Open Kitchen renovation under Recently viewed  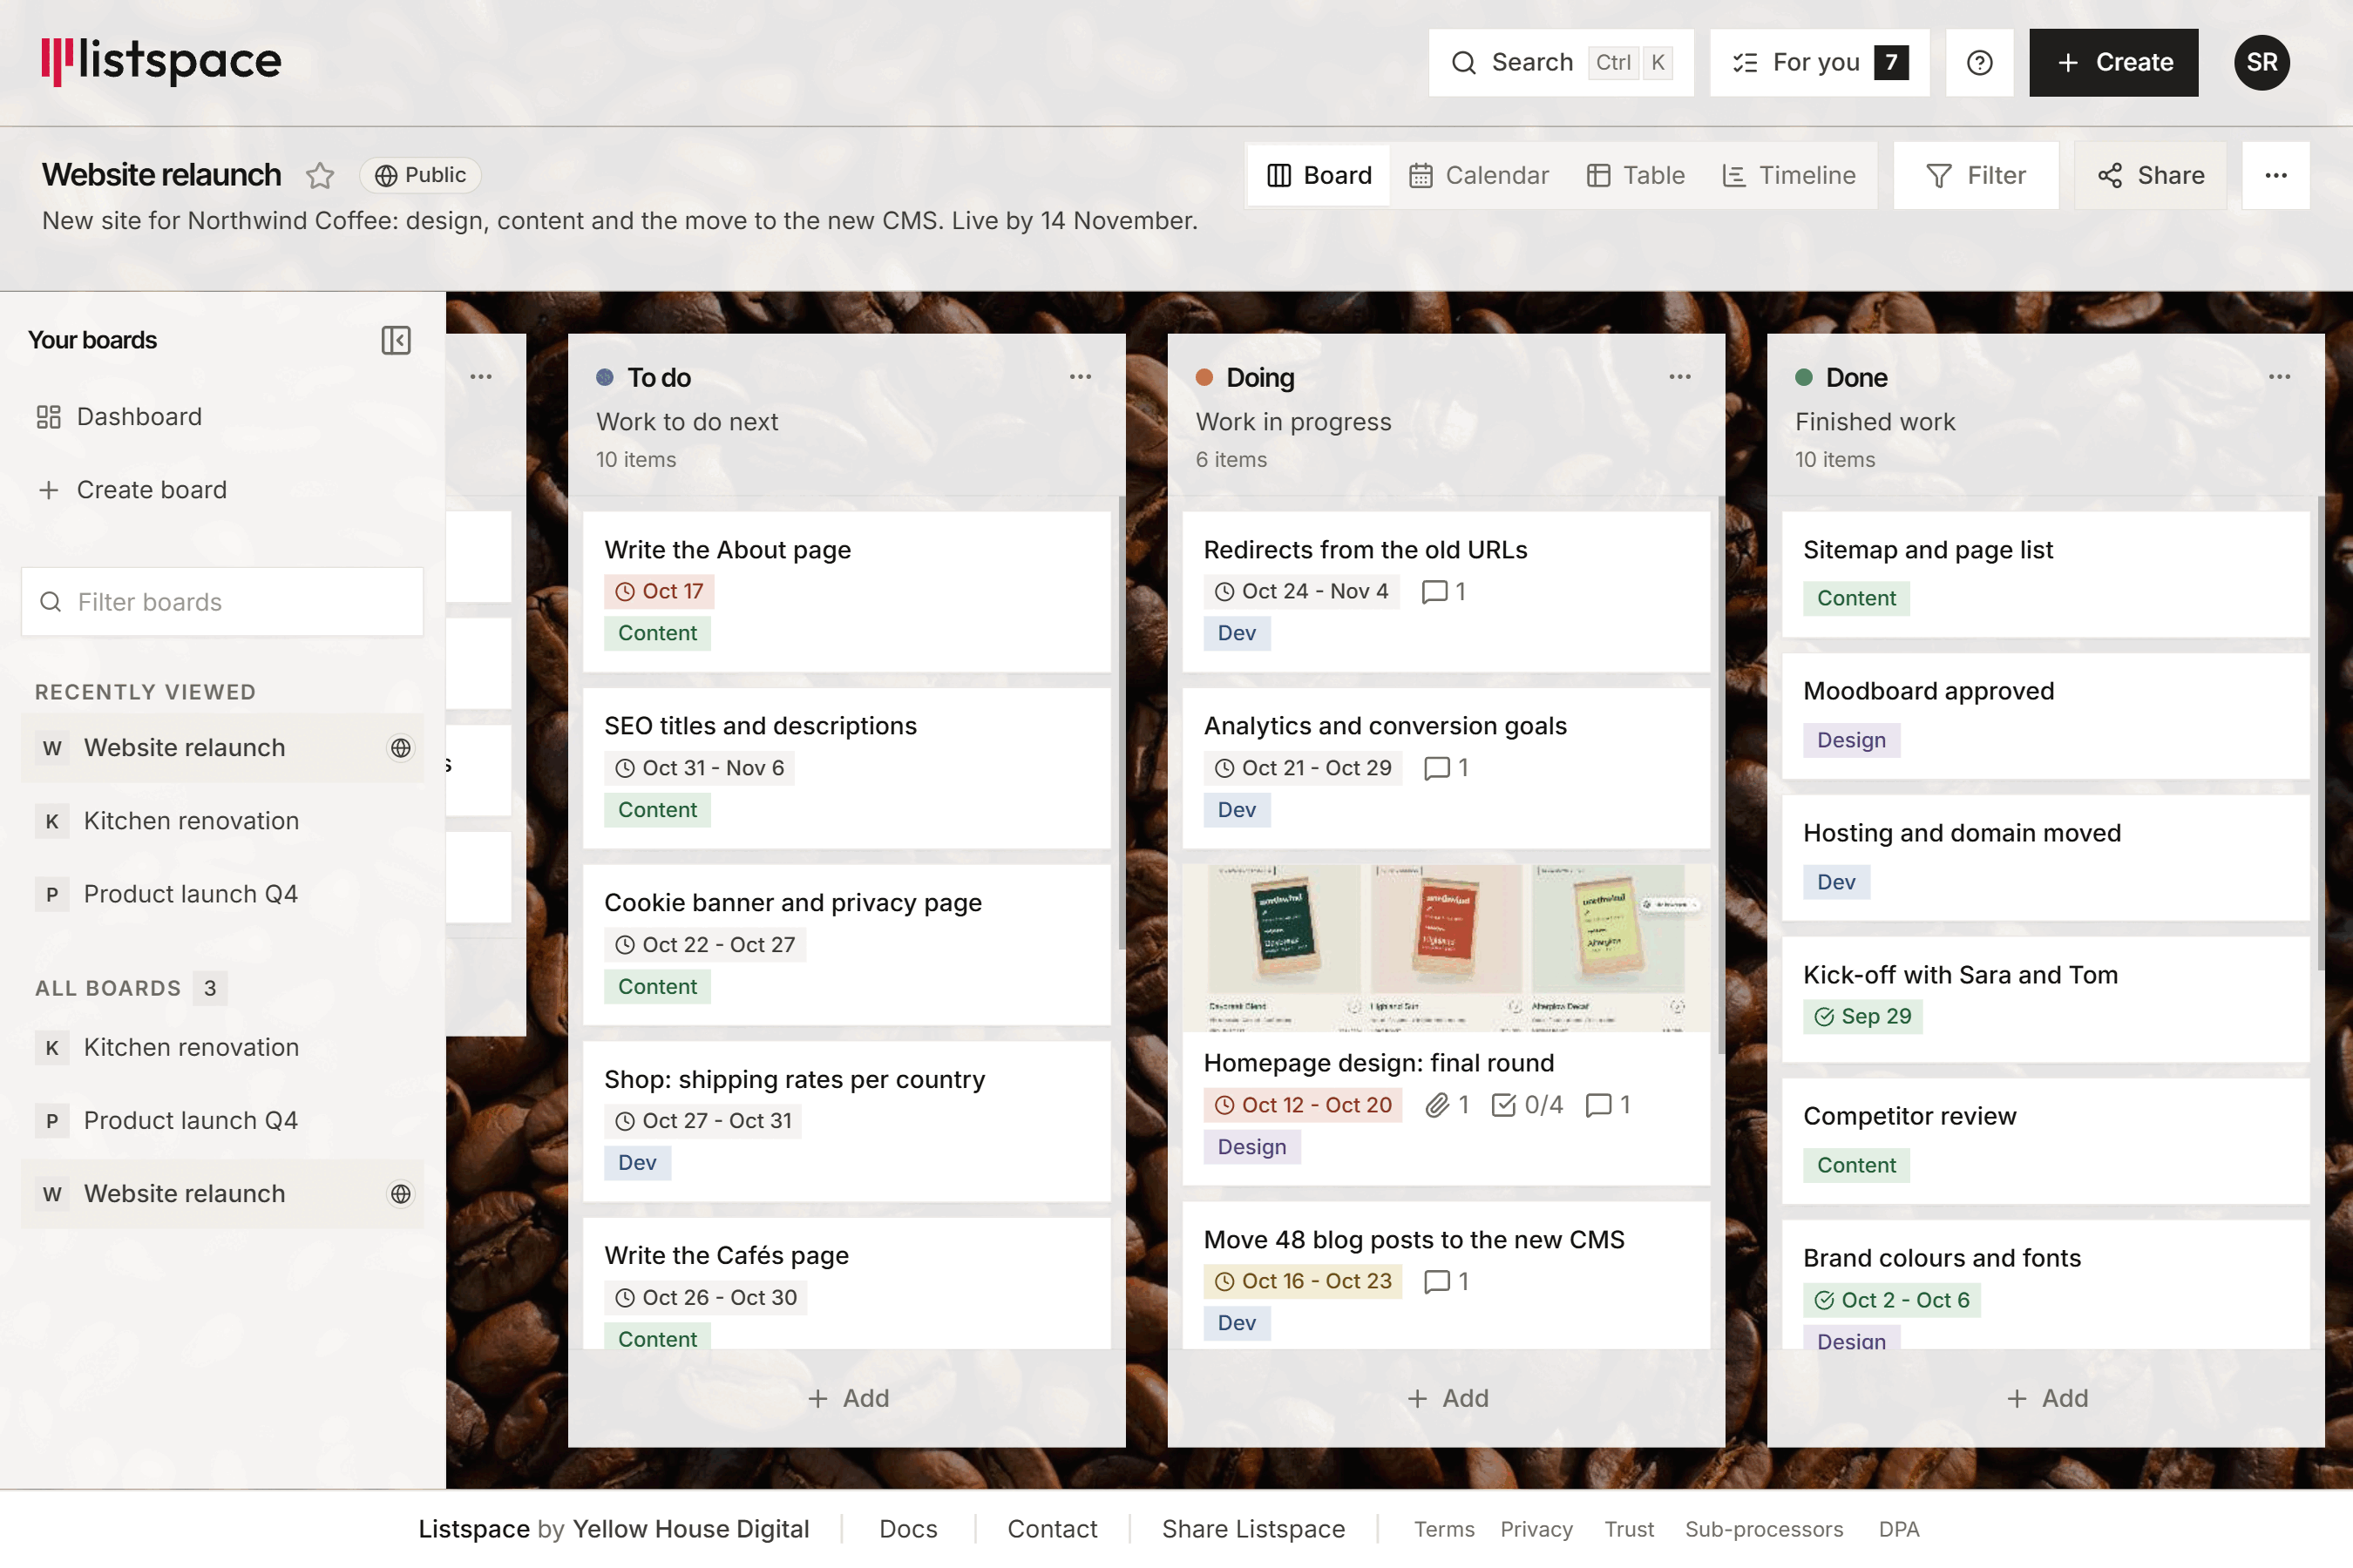click(222, 820)
